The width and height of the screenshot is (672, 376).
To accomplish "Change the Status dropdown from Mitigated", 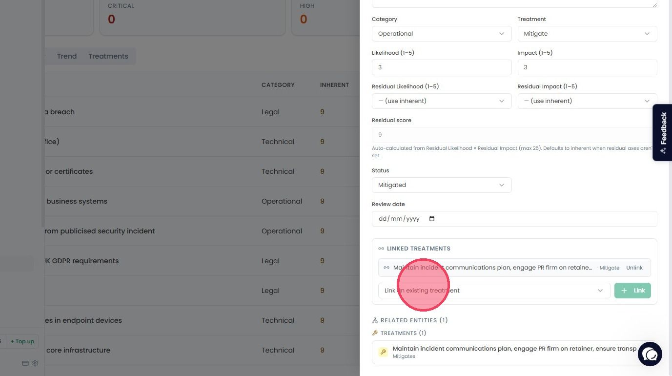I will (x=442, y=185).
